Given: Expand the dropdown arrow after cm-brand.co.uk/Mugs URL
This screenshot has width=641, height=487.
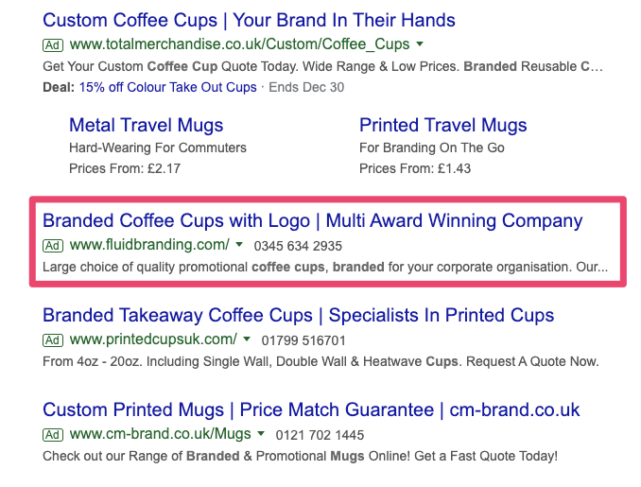Looking at the screenshot, I should pos(261,435).
